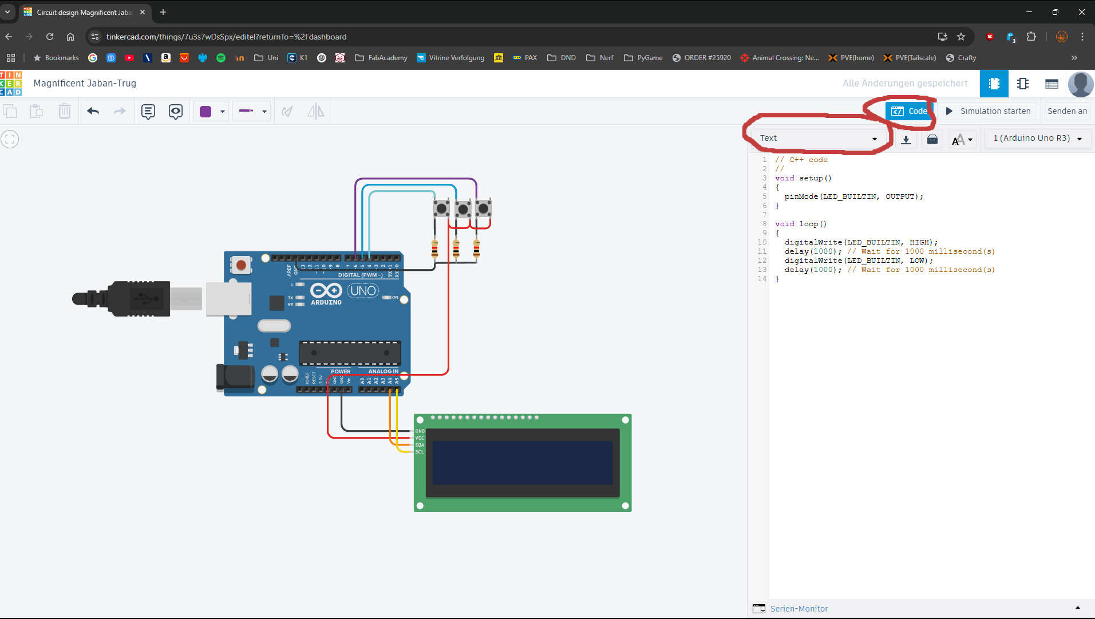Image resolution: width=1095 pixels, height=619 pixels.
Task: Start the simulation
Action: (x=988, y=111)
